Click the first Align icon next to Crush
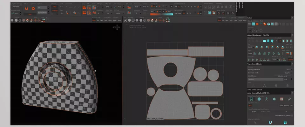This screenshot has width=305, height=127. tap(254, 53)
